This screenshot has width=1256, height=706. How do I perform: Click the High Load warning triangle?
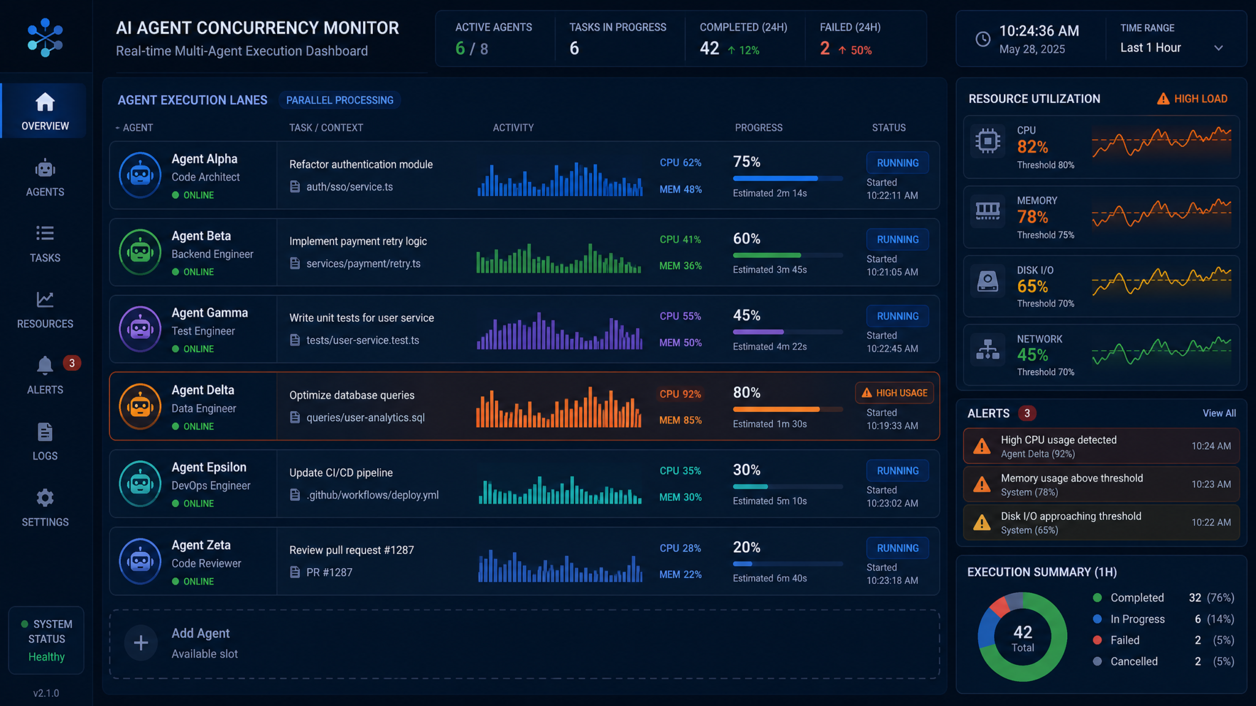(1163, 99)
